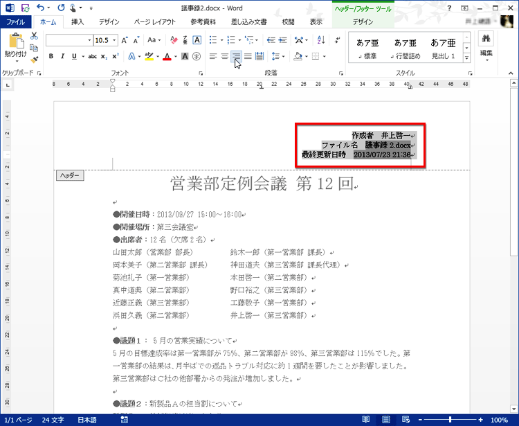519x426 pixels.
Task: Apply the 見出し 1 style
Action: pyautogui.click(x=443, y=48)
